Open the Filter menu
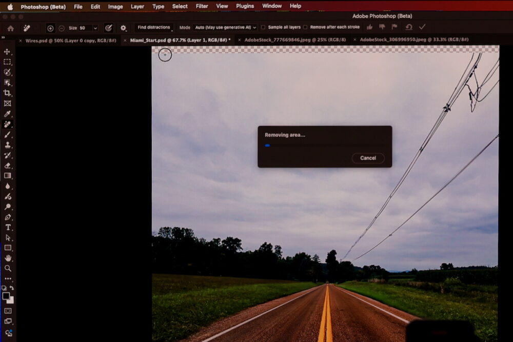513x342 pixels. click(x=202, y=6)
